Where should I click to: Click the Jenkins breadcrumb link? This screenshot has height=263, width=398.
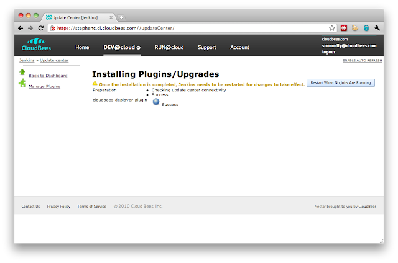coord(27,60)
